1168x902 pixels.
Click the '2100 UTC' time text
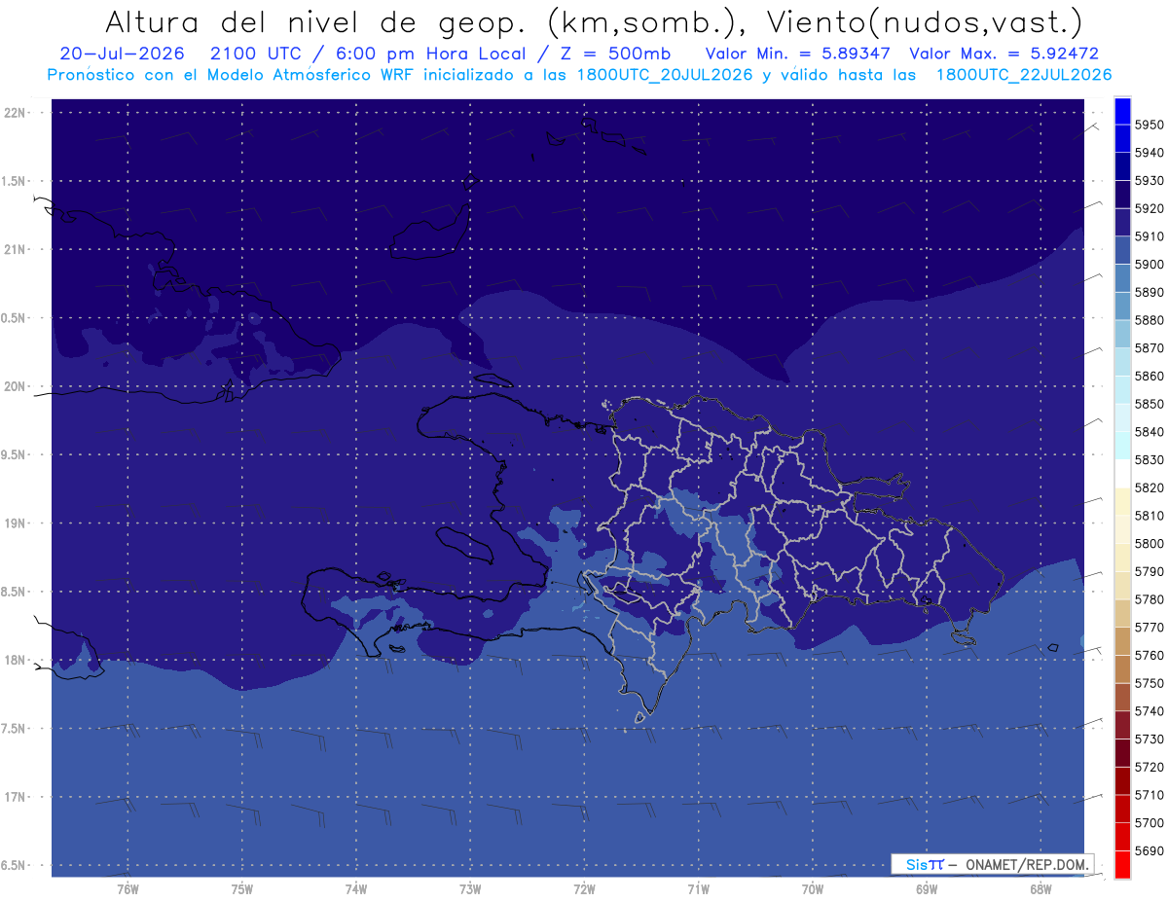(256, 54)
